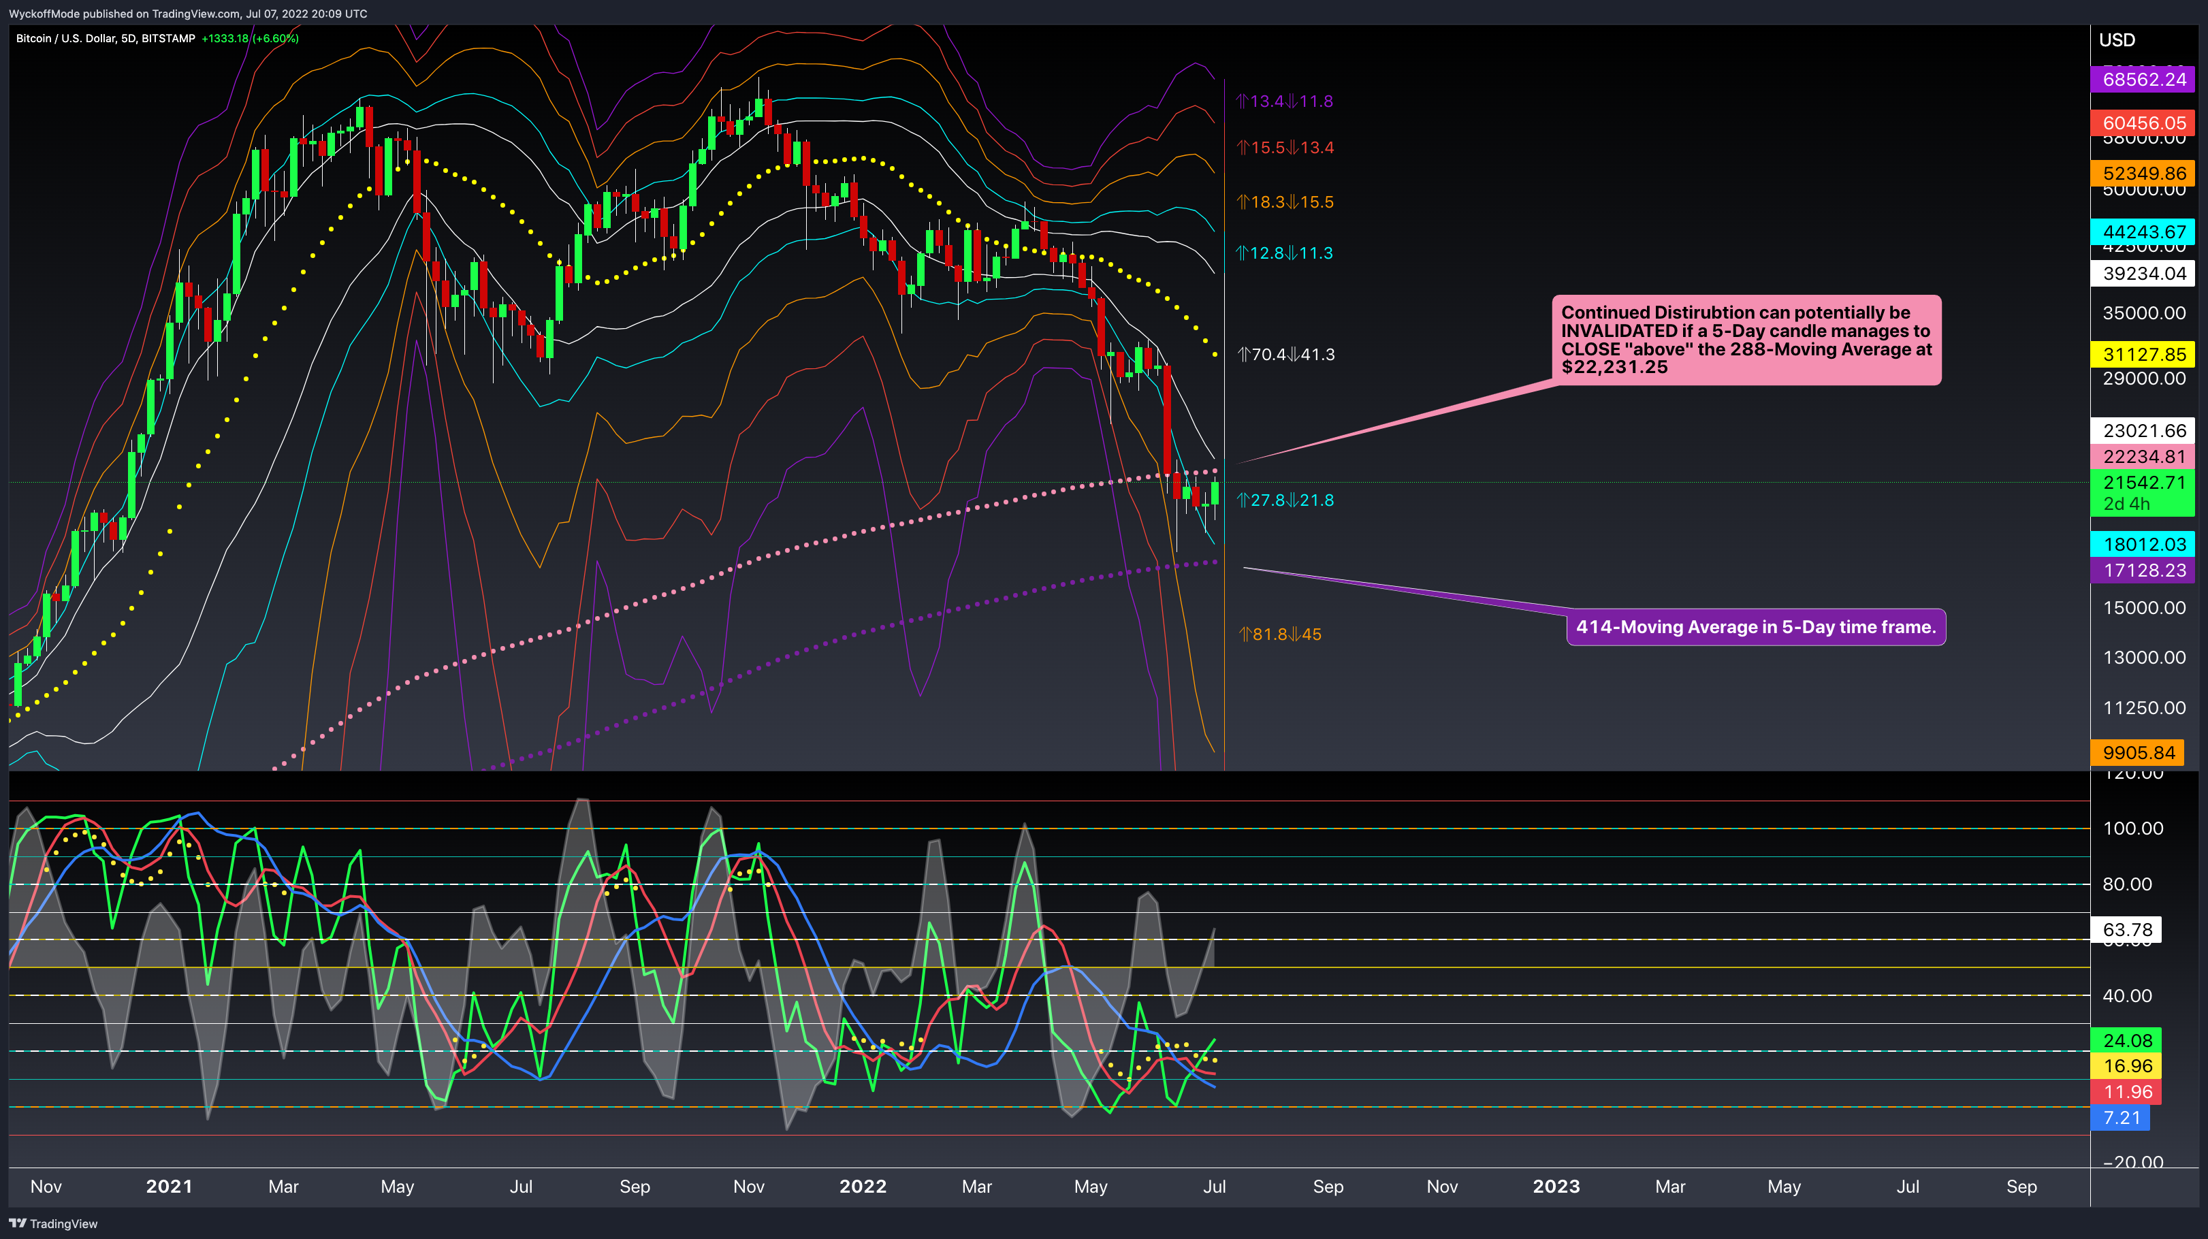Select the yellow 16.96 indicator value
The height and width of the screenshot is (1239, 2208).
(2126, 1066)
